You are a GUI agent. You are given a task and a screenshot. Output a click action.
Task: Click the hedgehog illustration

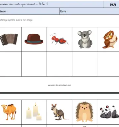[x=84, y=112]
